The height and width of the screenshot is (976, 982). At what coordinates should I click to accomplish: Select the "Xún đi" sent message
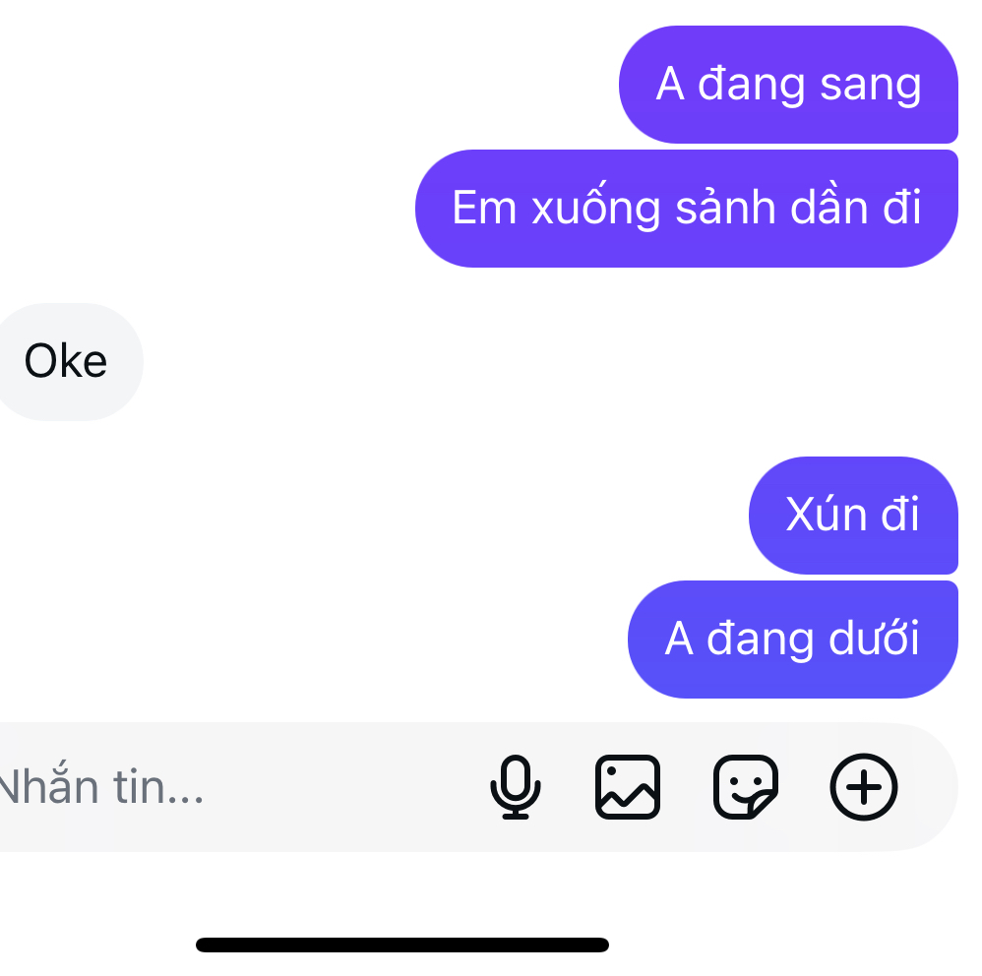[x=852, y=515]
